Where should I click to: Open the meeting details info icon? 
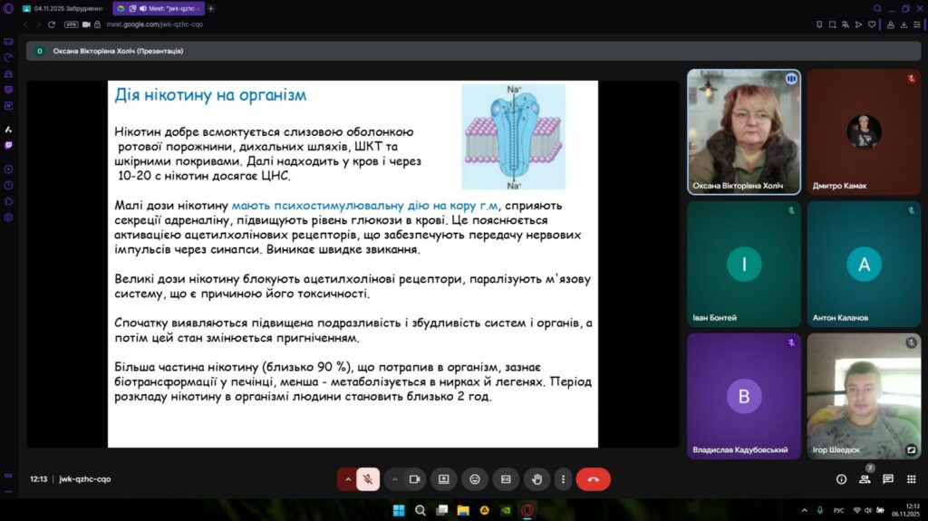point(841,478)
